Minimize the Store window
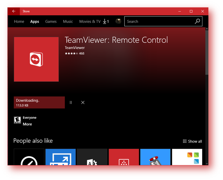Screen dimensions: 223x180 [180, 11]
